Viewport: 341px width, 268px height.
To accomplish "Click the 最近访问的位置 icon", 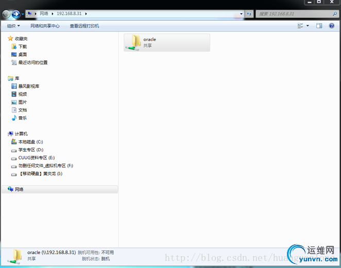I will coord(14,62).
